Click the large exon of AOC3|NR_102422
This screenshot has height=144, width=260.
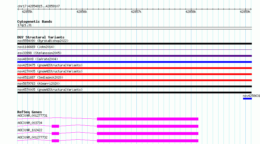pyautogui.click(x=148, y=134)
